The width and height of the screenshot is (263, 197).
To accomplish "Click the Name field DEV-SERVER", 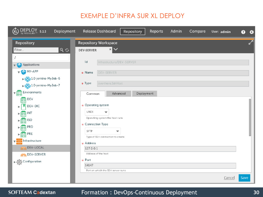I will coord(173,73).
